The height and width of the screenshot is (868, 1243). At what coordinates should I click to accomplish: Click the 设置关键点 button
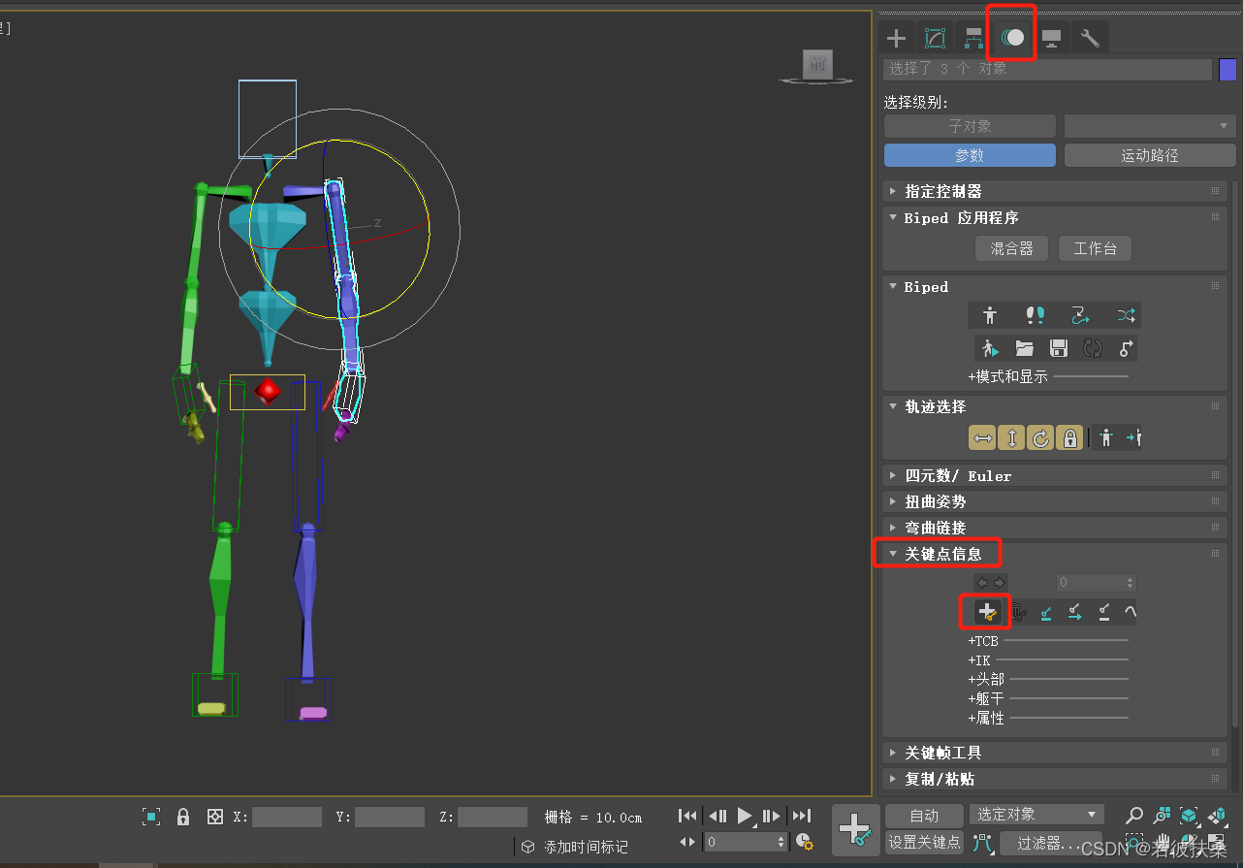(x=925, y=842)
